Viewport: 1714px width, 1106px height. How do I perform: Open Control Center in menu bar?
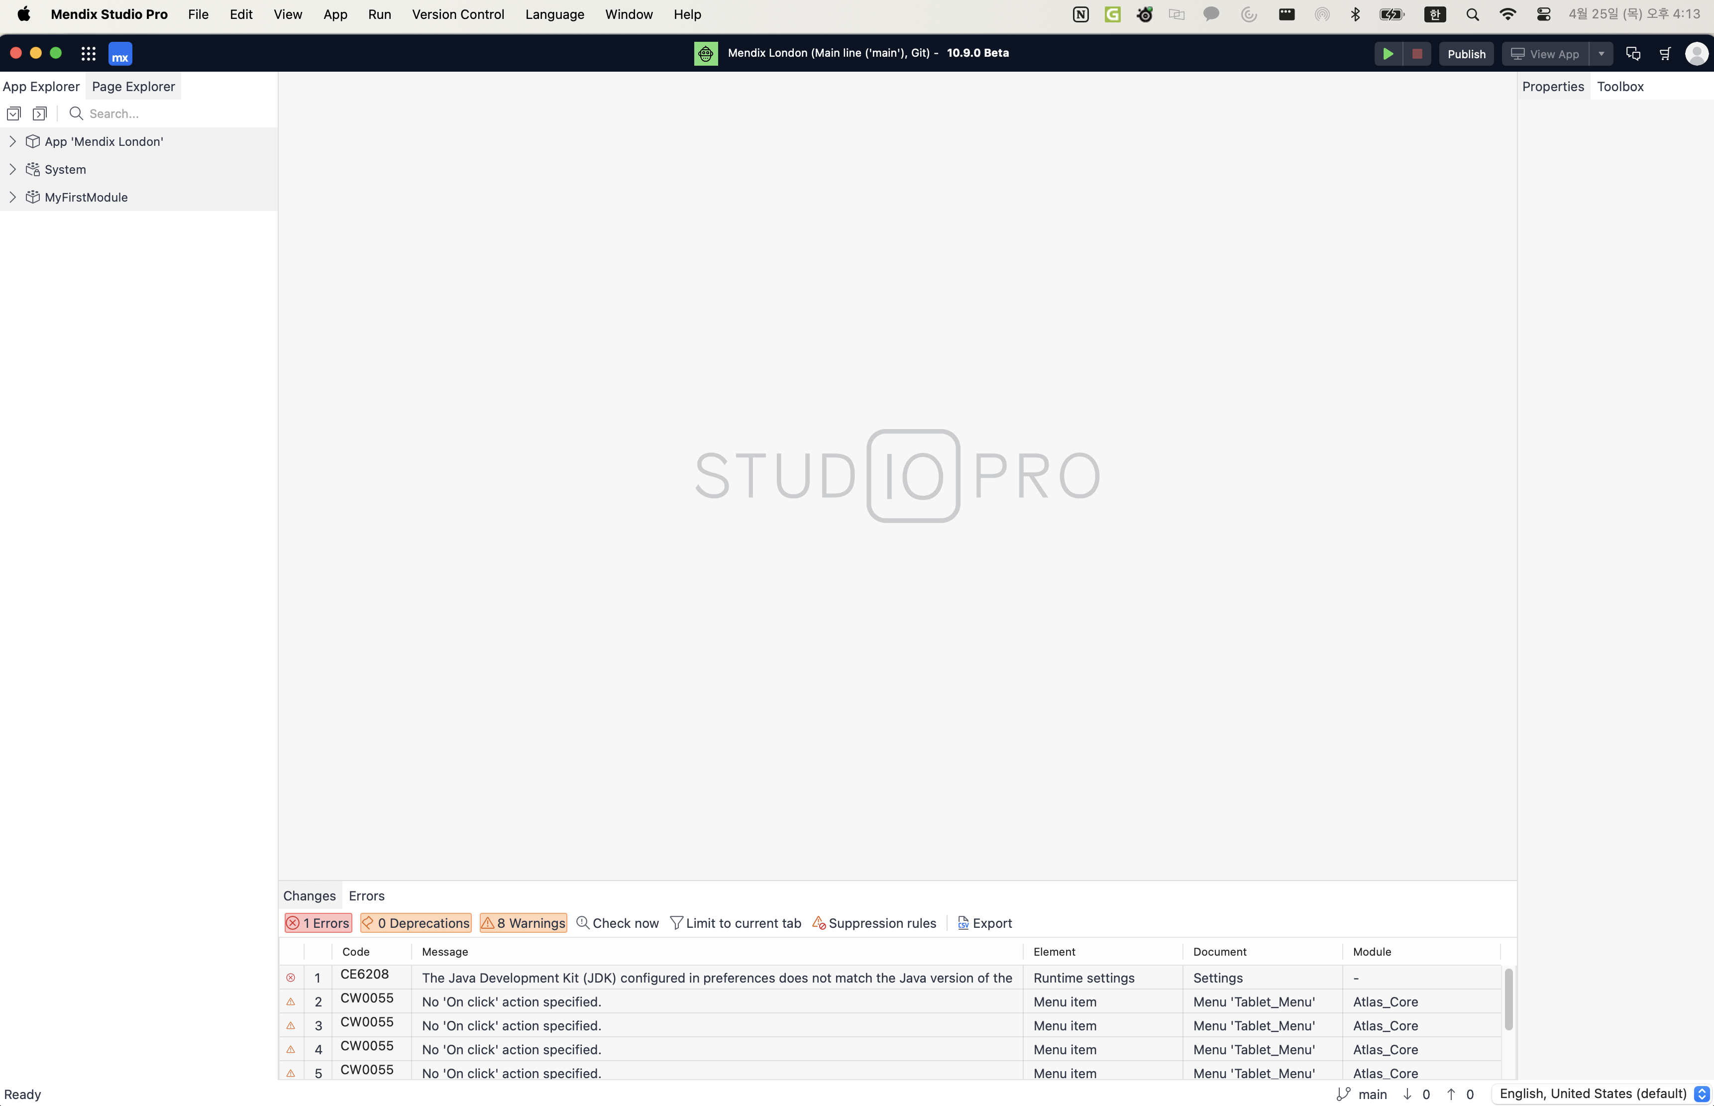click(1544, 14)
